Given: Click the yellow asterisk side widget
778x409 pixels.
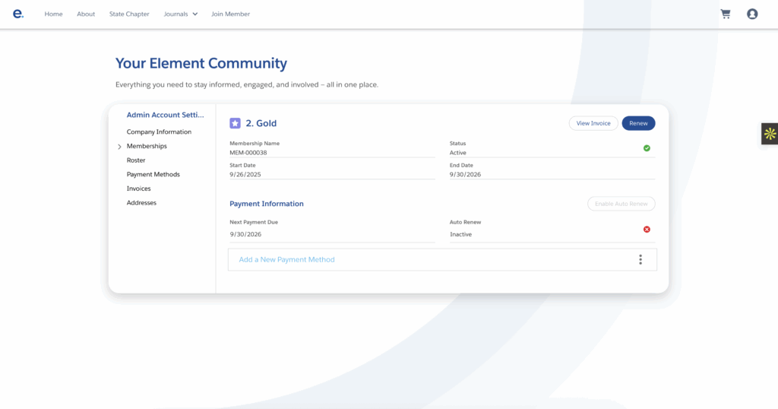Looking at the screenshot, I should (770, 134).
